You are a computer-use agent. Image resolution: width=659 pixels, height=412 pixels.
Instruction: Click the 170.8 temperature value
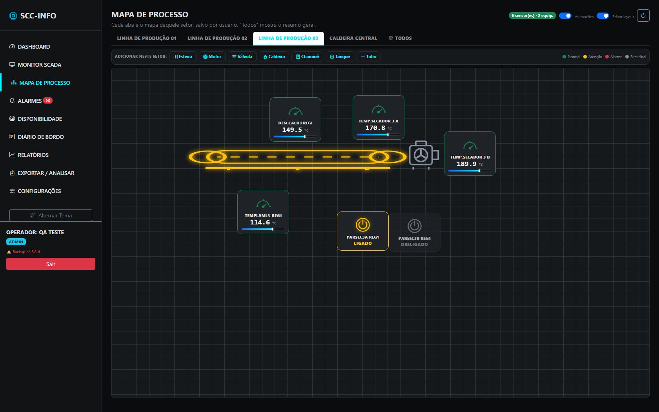click(375, 128)
